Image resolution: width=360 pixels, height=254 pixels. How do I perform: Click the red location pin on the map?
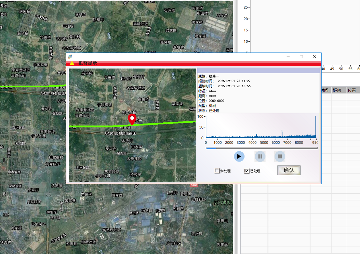(x=132, y=119)
